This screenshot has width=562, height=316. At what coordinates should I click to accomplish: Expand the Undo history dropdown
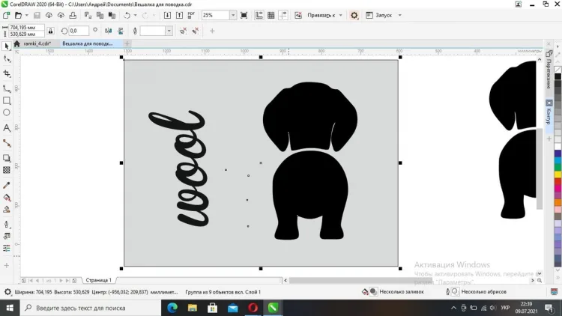(135, 16)
